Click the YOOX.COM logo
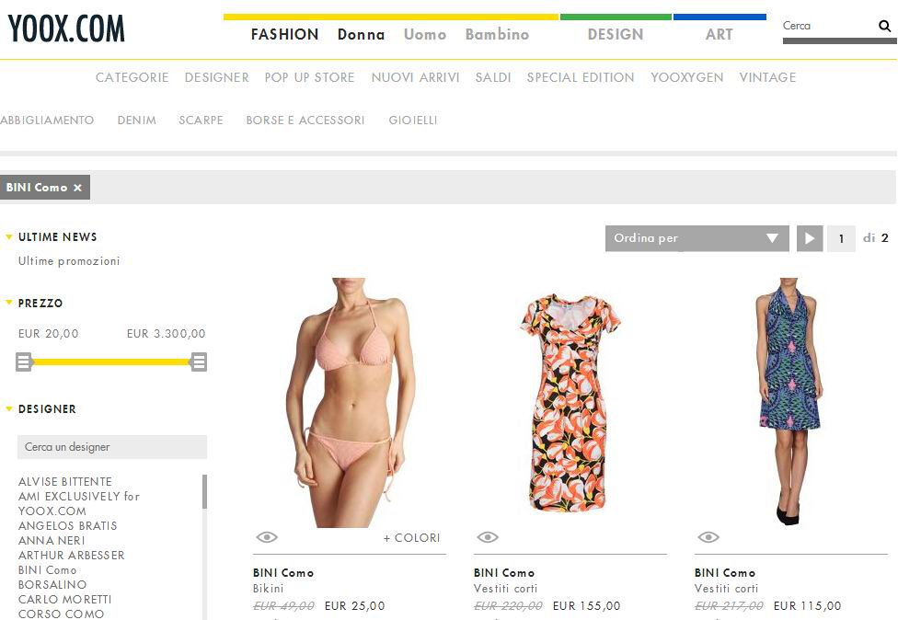The width and height of the screenshot is (898, 620). (66, 28)
